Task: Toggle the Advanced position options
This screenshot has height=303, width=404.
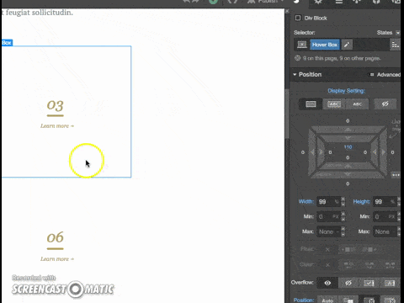Action: [385, 75]
